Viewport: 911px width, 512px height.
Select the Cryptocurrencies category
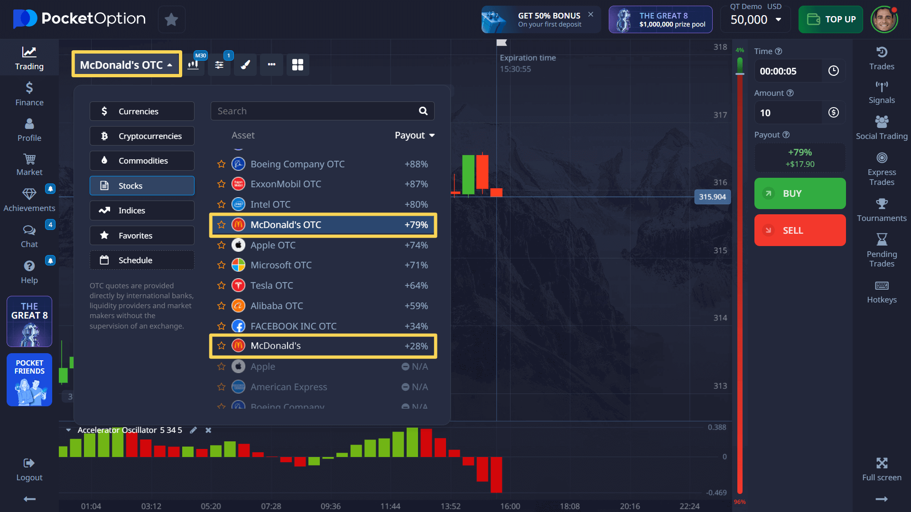click(142, 136)
